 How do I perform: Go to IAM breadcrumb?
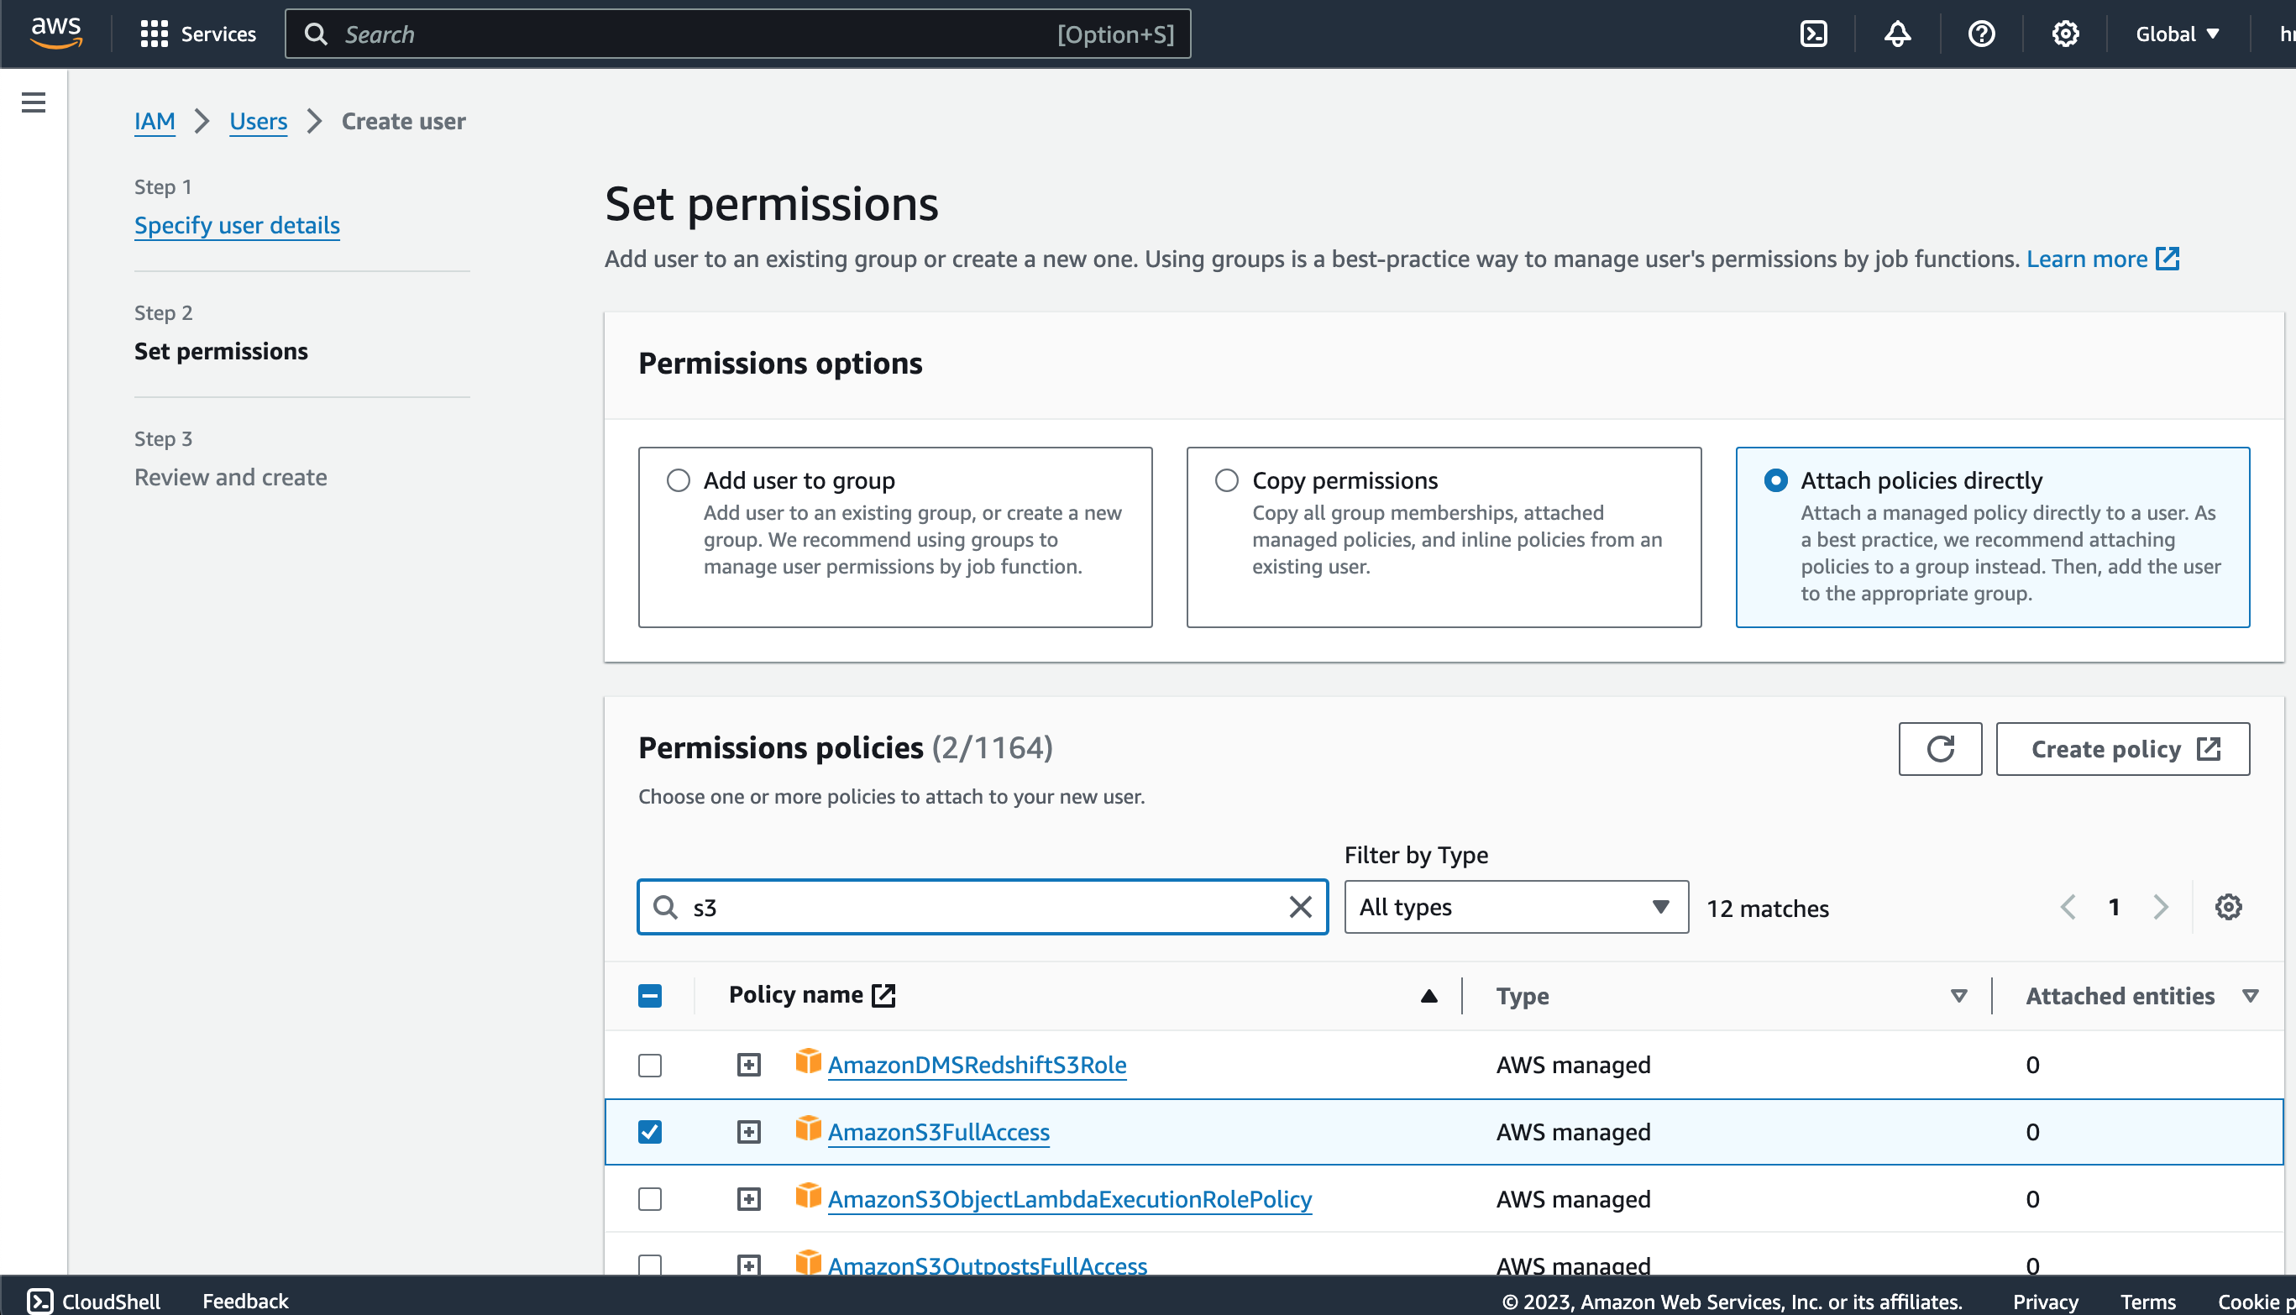click(155, 121)
